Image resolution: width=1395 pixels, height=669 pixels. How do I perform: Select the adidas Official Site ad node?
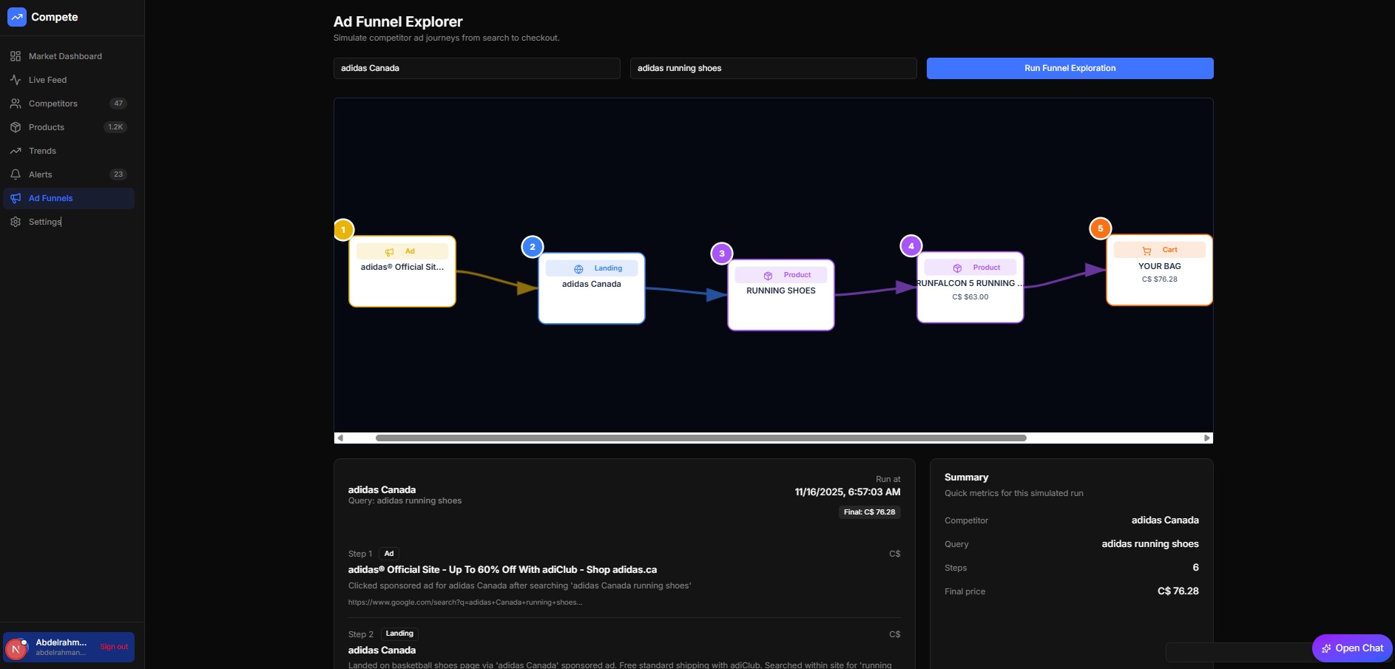(402, 271)
